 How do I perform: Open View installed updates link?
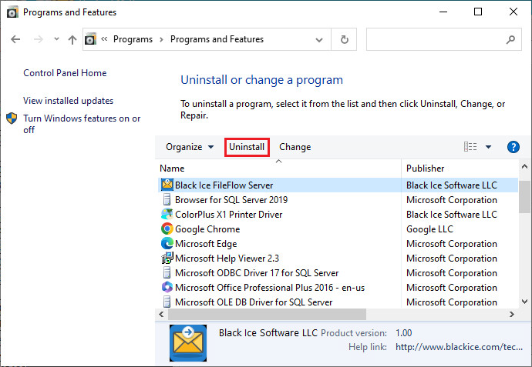click(68, 101)
